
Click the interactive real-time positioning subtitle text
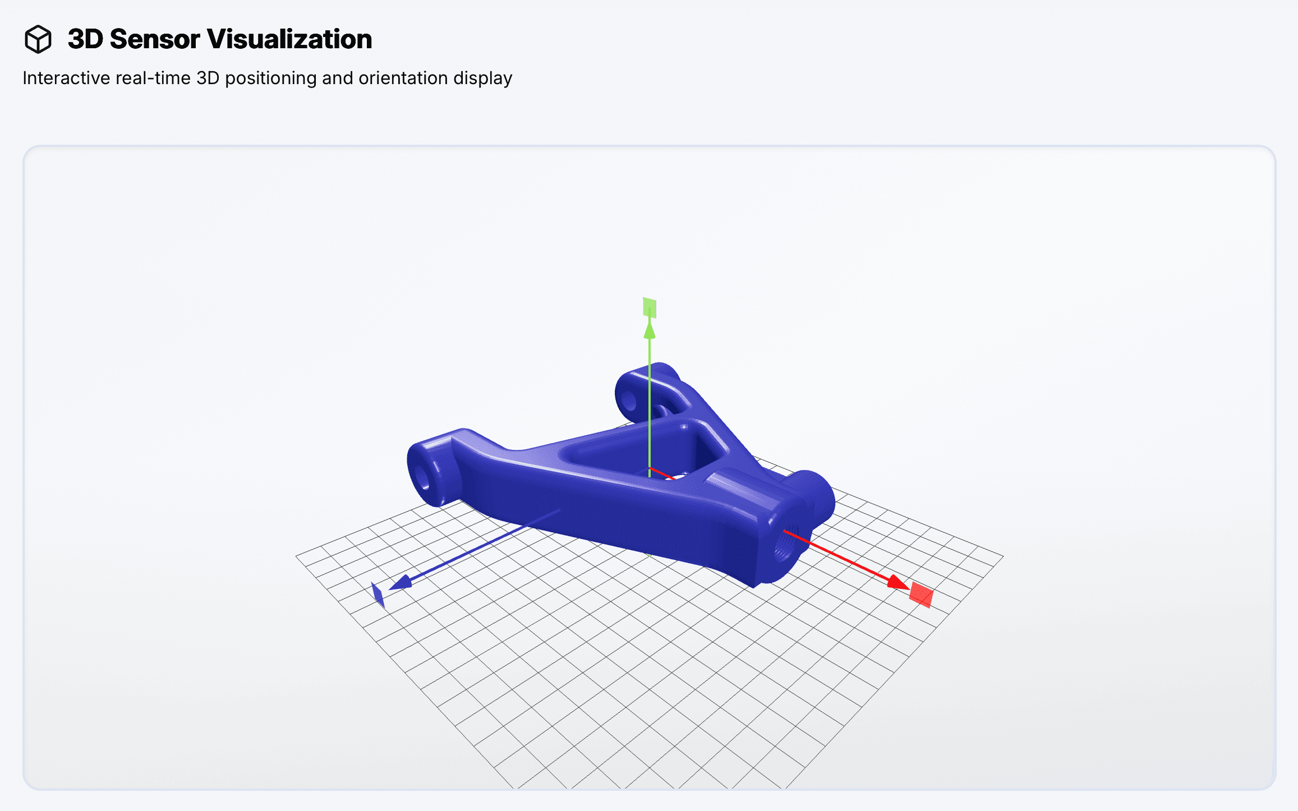click(x=267, y=78)
